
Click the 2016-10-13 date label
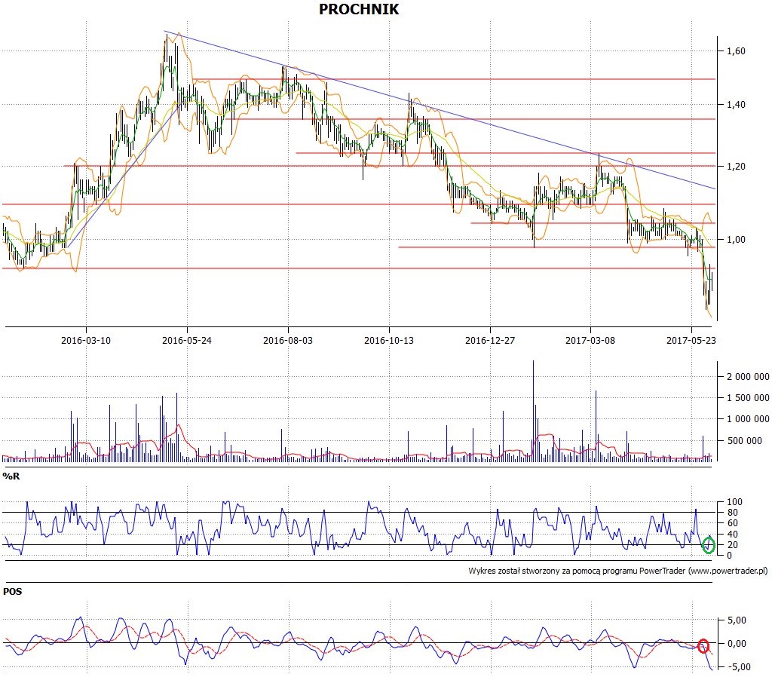coord(389,340)
